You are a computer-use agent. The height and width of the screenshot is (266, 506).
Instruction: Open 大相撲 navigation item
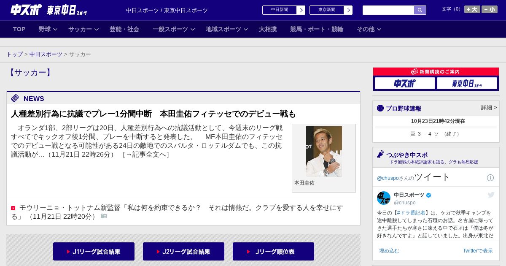click(268, 29)
